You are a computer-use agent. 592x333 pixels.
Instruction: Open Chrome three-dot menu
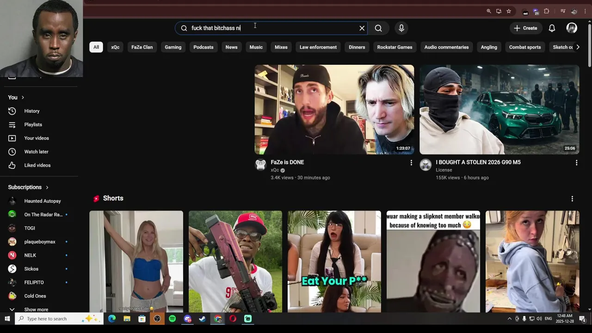[586, 11]
